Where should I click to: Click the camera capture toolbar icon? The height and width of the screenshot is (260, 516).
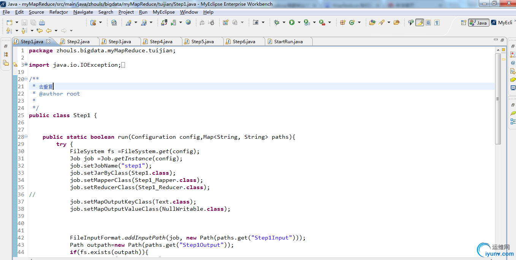(256, 22)
